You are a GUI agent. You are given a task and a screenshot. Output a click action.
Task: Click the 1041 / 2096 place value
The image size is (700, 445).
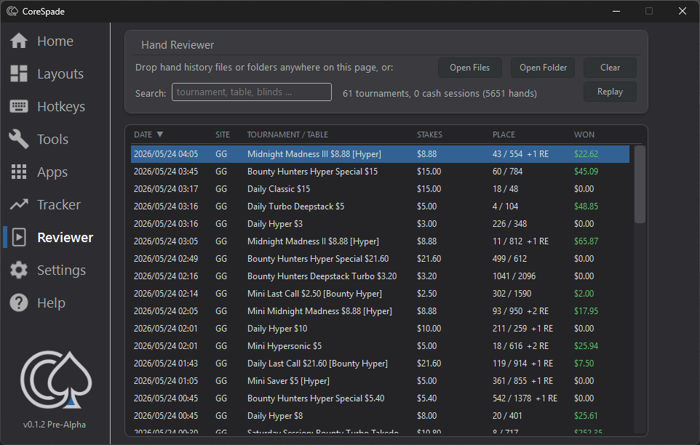click(x=514, y=276)
